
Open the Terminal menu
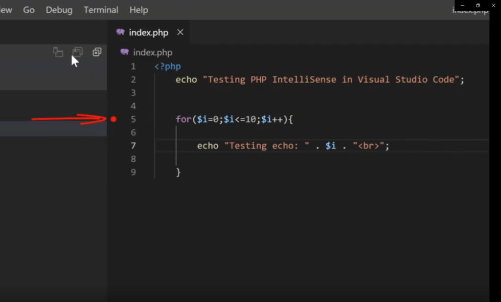(101, 9)
